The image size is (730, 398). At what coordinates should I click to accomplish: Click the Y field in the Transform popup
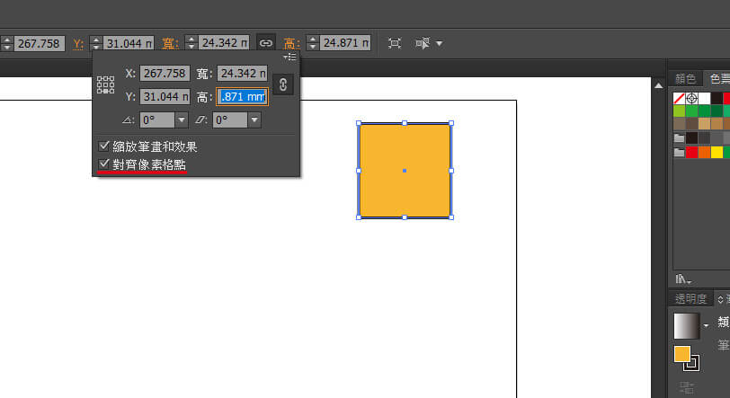[165, 97]
